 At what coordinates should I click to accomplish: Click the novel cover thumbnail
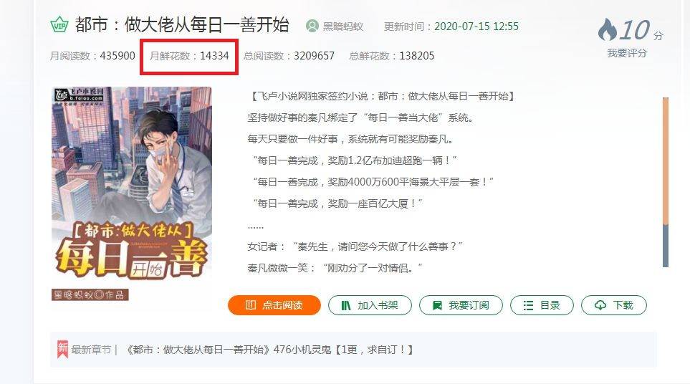(x=132, y=183)
